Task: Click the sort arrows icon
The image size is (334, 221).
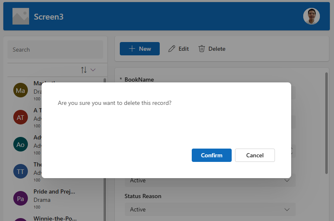Action: pyautogui.click(x=84, y=70)
